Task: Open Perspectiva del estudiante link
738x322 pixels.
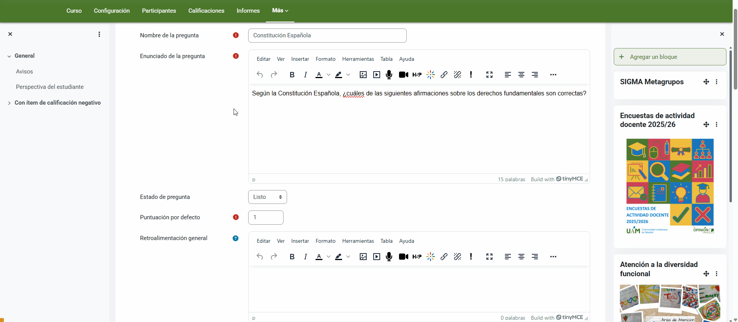Action: pos(50,87)
